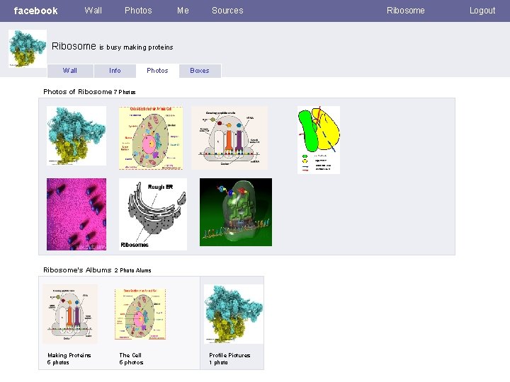The width and height of the screenshot is (510, 382).
Task: Go to Me in the top navigation
Action: tap(183, 11)
